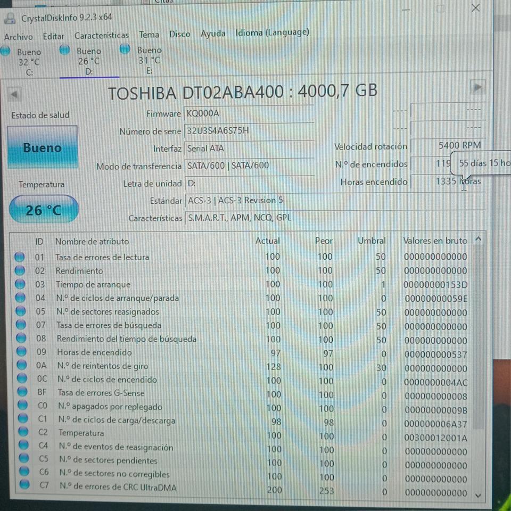Viewport: 511px width, 511px height.
Task: Open the Disco menu
Action: 179,34
